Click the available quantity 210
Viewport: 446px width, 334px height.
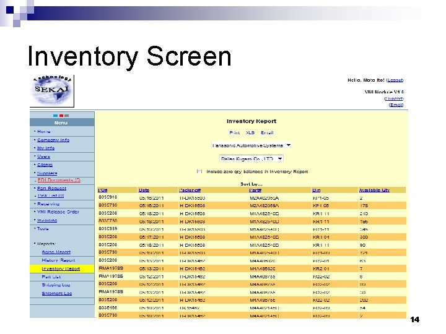[x=364, y=213]
